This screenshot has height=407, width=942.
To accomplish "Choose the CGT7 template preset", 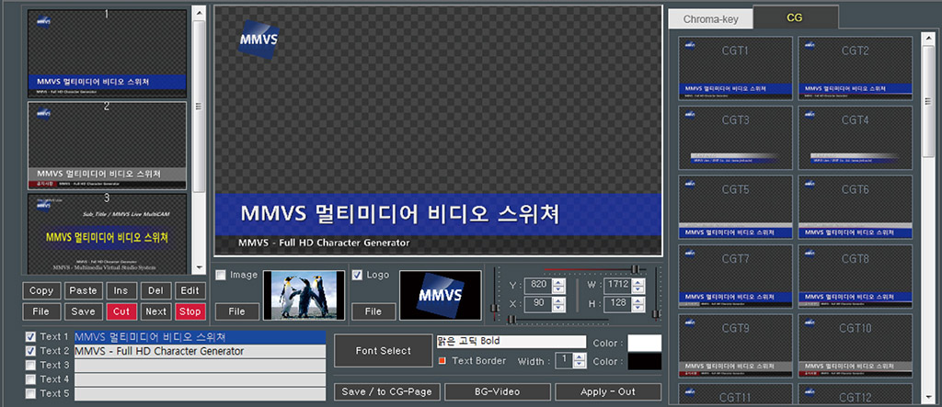I will coord(735,277).
